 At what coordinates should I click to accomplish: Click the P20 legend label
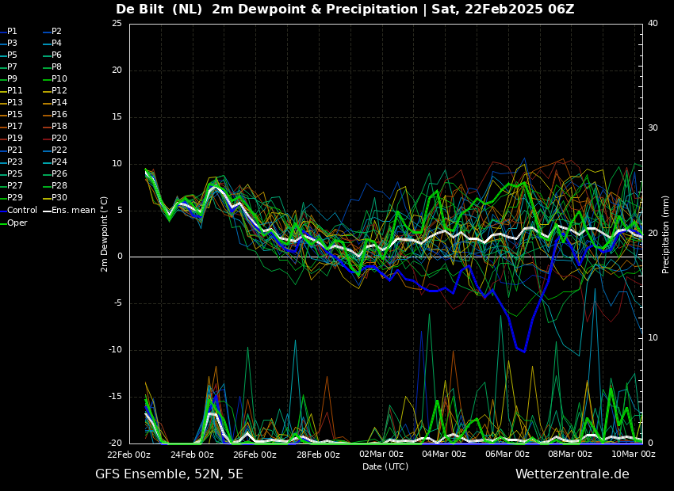coord(56,139)
